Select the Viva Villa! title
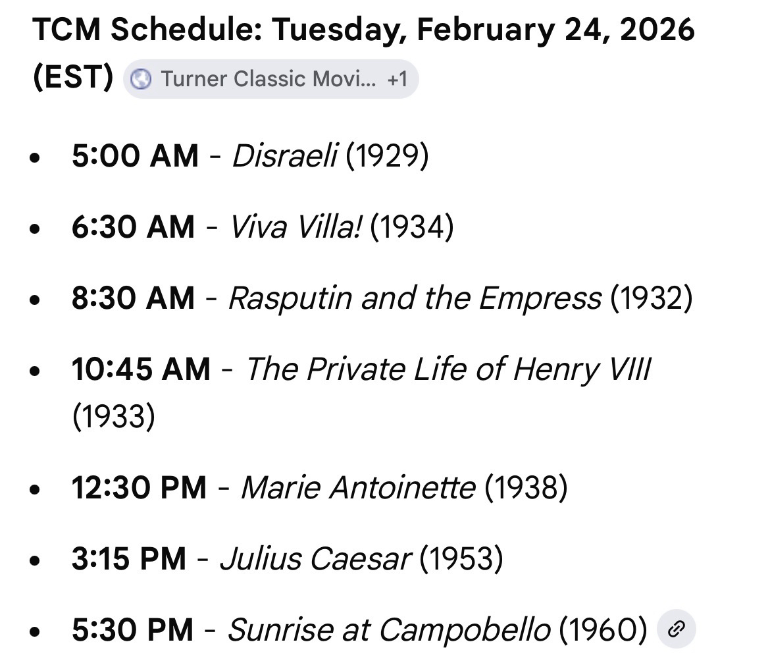The width and height of the screenshot is (770, 667). click(294, 227)
